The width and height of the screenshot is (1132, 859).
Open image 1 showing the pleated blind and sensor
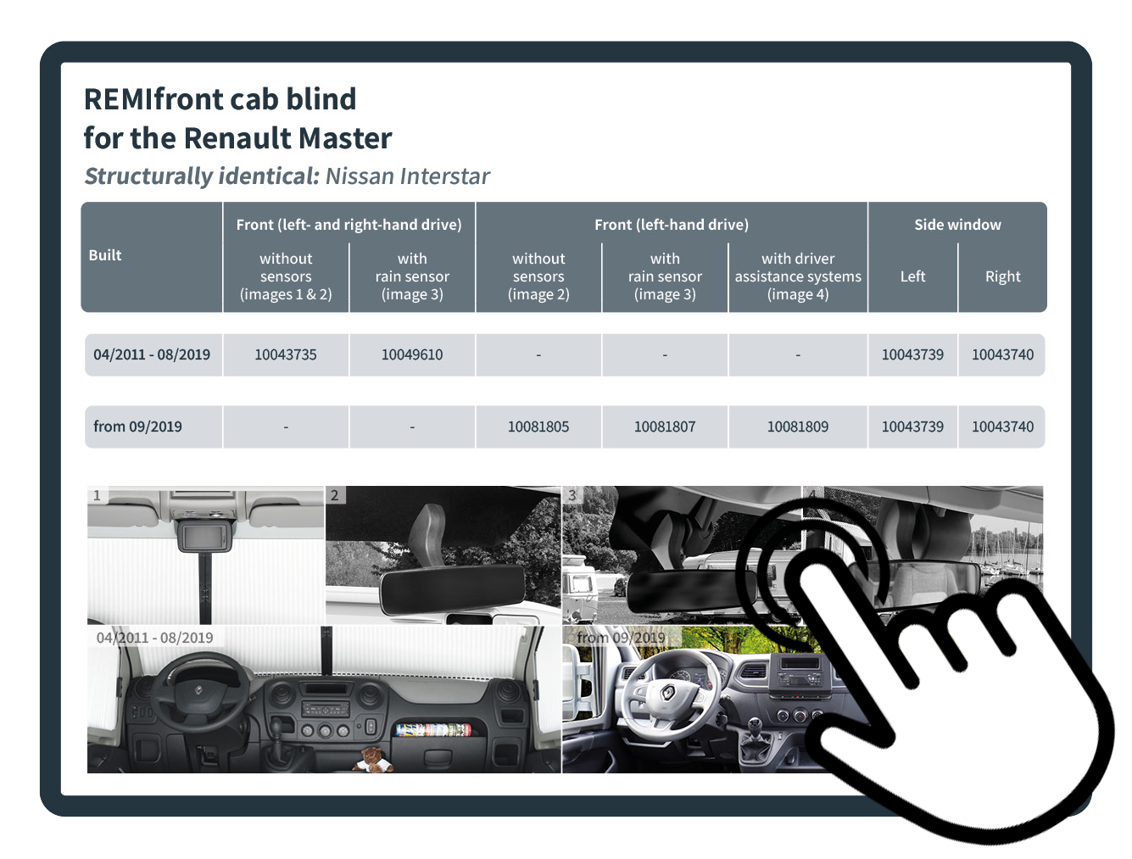(x=205, y=555)
